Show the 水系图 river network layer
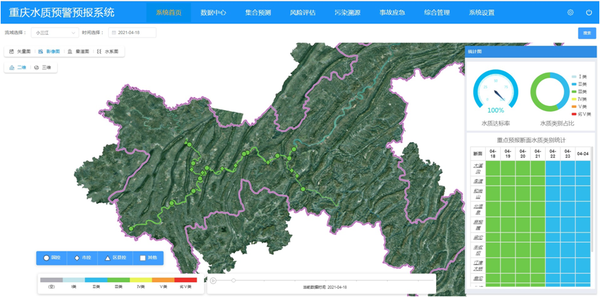This screenshot has height=297, width=600. tap(107, 52)
